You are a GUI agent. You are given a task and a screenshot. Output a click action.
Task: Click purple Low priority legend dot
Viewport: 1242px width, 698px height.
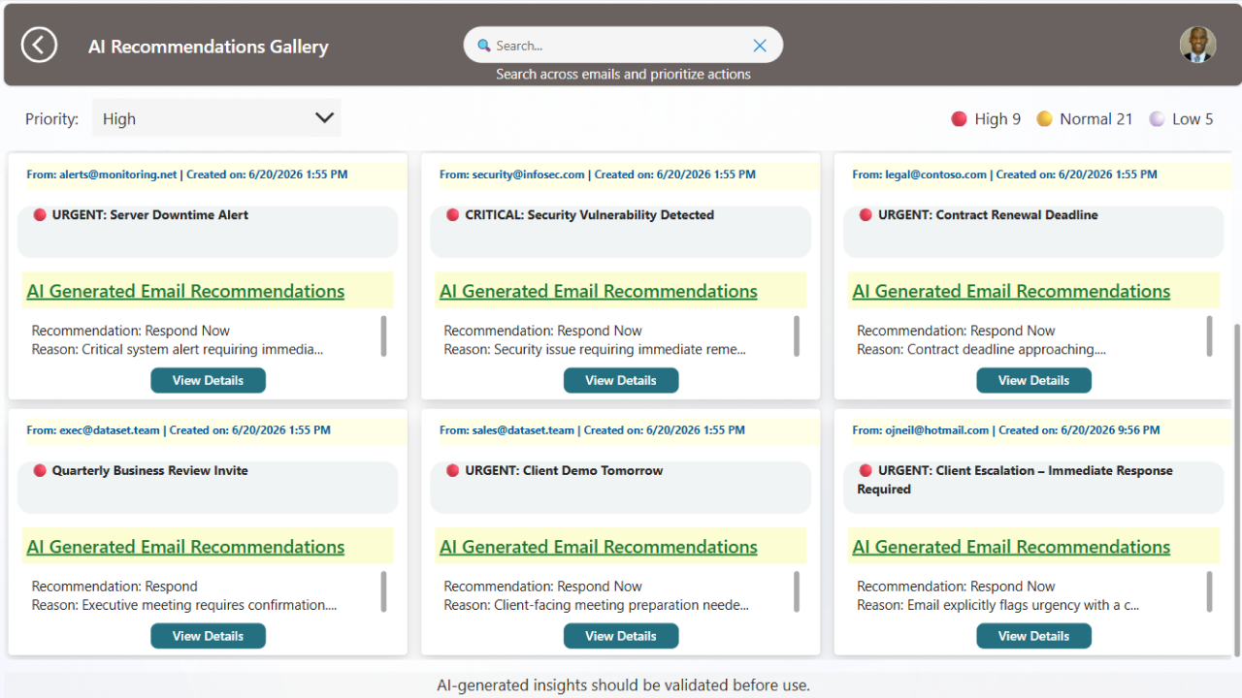pyautogui.click(x=1157, y=119)
